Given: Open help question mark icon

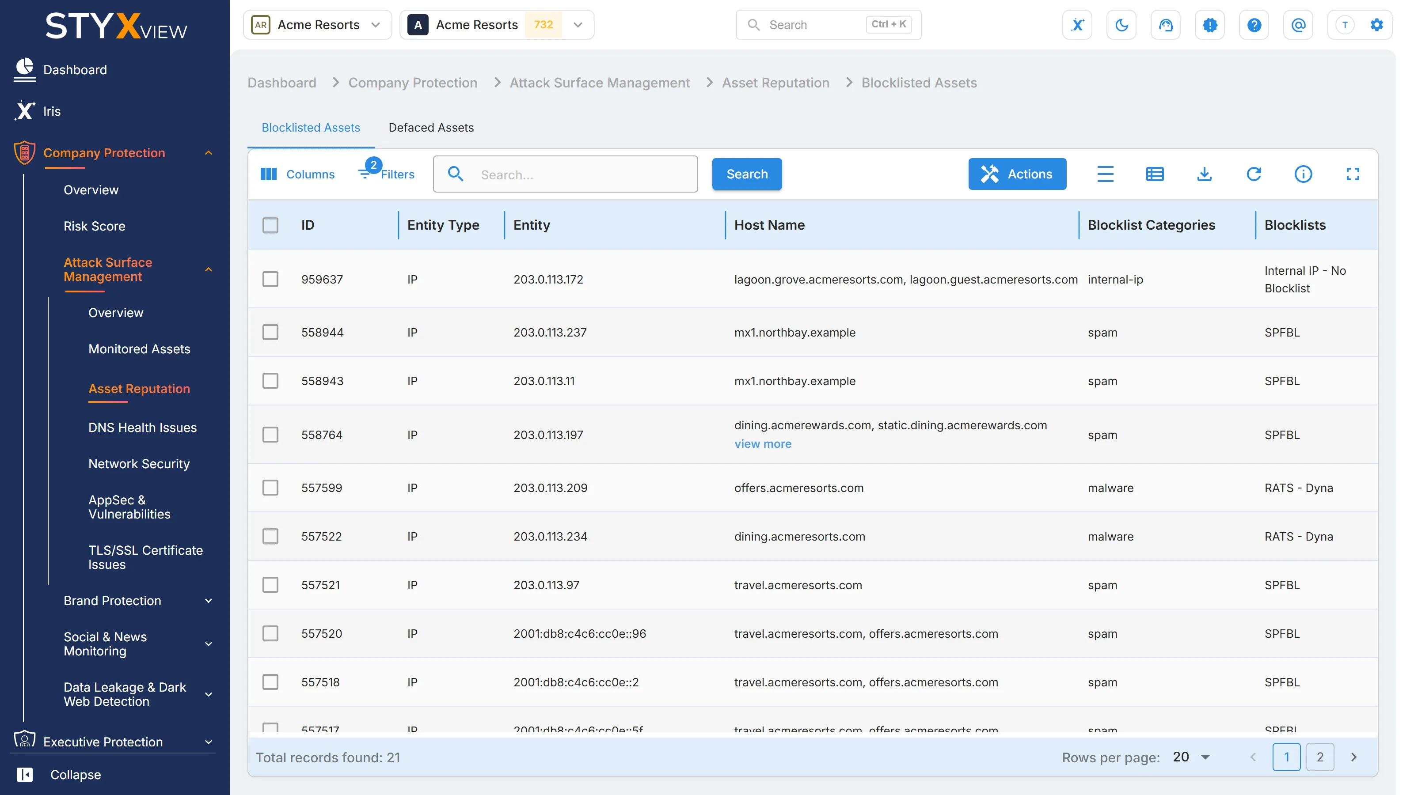Looking at the screenshot, I should click(1254, 25).
